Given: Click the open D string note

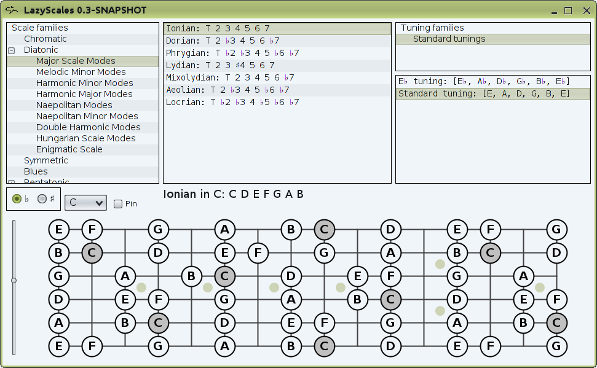Looking at the screenshot, I should point(58,300).
